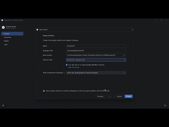This screenshot has height=127, width=169.
Task: Select Projects in the sidebar
Action: click(12, 34)
